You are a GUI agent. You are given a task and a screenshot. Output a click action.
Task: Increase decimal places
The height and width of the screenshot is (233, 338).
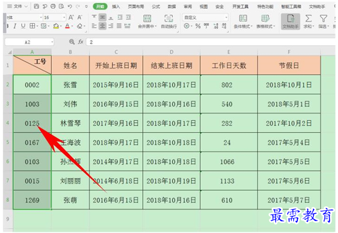tap(216, 26)
